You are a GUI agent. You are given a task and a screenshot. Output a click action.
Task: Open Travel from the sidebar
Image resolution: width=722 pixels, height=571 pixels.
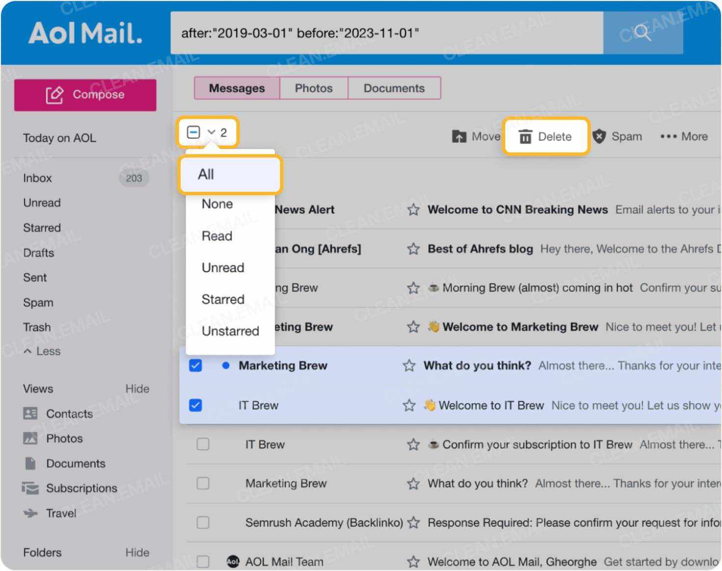click(x=61, y=513)
